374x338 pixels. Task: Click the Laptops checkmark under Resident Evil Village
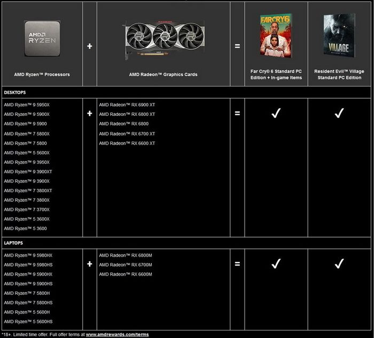(339, 264)
